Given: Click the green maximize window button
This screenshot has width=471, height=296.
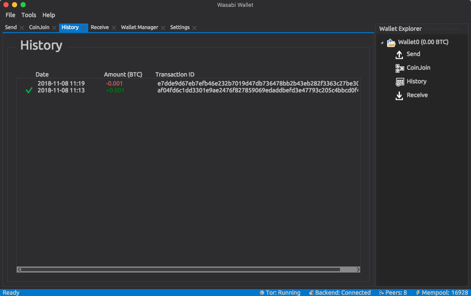Looking at the screenshot, I should tap(23, 5).
